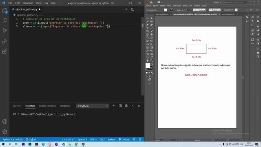The image size is (261, 147).
Task: Click the Fill color swatch in Illustrator toolbar
Action: (x=148, y=65)
